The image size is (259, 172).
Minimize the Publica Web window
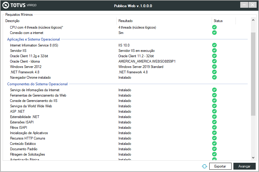244,5
